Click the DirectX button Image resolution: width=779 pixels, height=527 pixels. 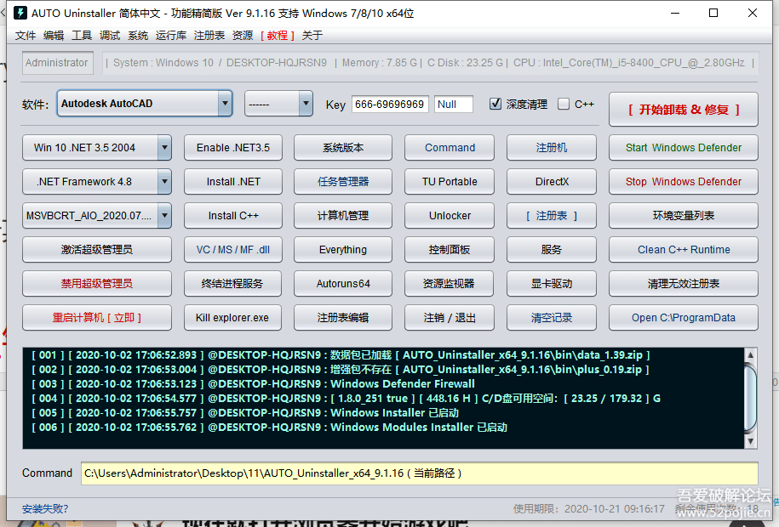tap(552, 182)
